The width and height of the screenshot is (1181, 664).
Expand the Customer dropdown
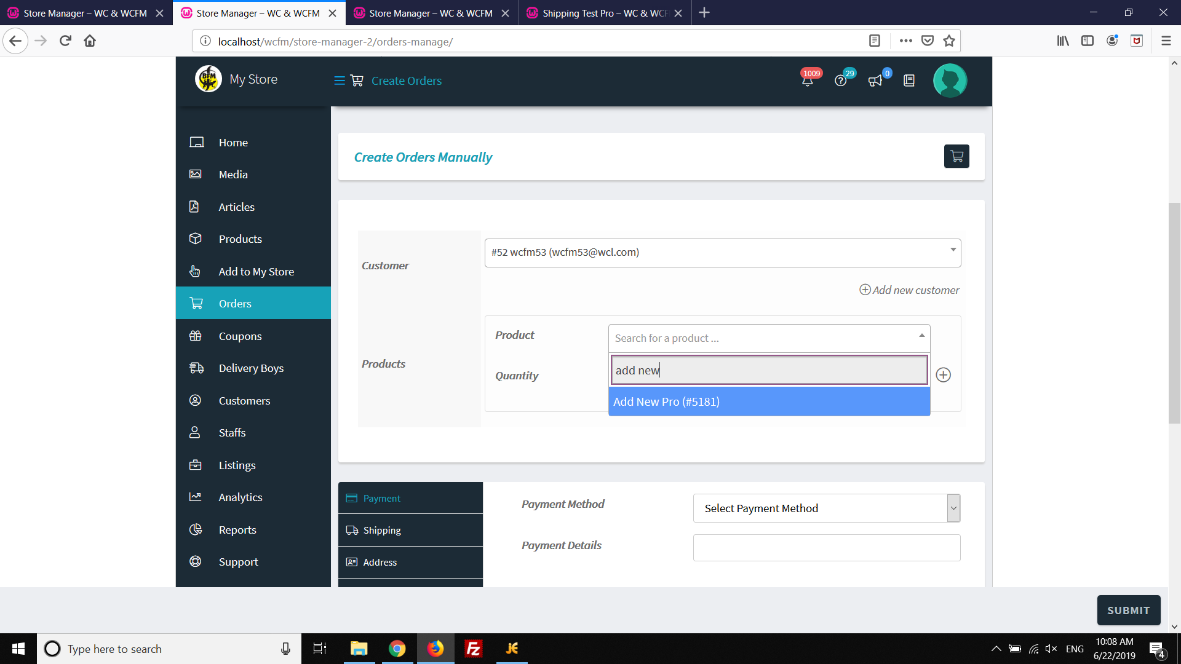pos(723,253)
